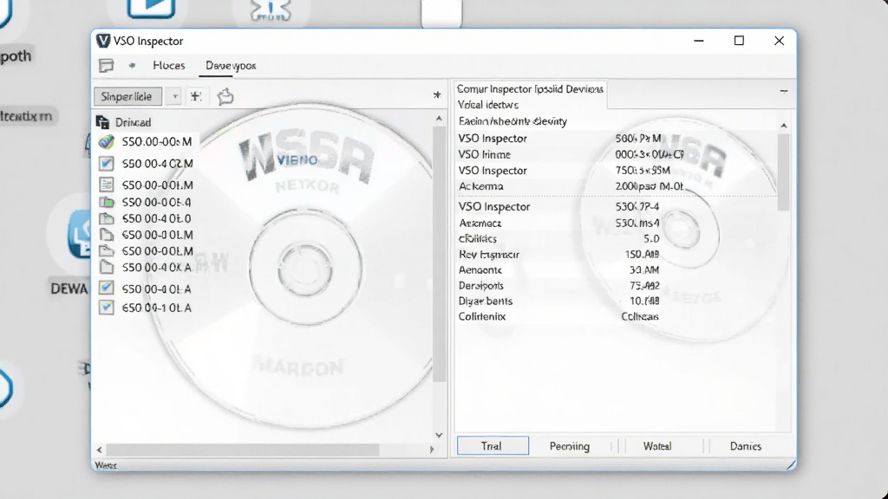Click left arrow of the horizontal scrollbar

100,450
